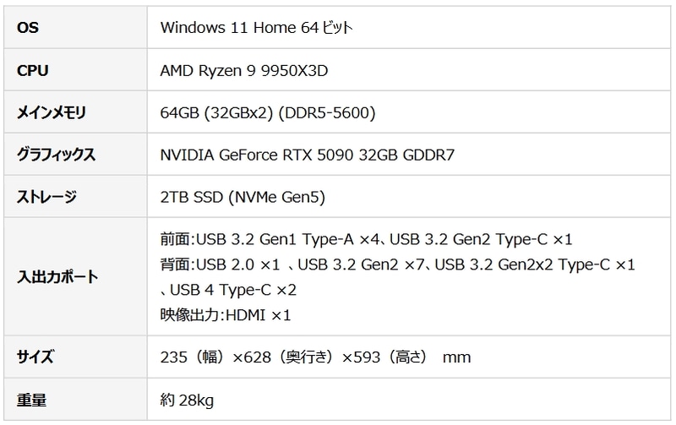The width and height of the screenshot is (676, 425).
Task: Click the メインメモリ row label
Action: click(52, 112)
